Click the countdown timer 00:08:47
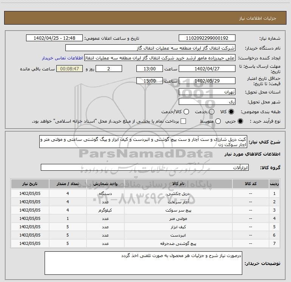Image resolution: width=291 pixels, height=282 pixels. 70,69
